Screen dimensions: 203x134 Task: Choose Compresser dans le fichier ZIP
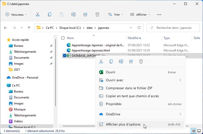click(129, 88)
